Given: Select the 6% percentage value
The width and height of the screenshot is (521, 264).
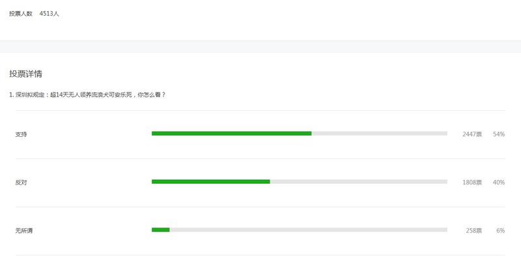Looking at the screenshot, I should pos(501,231).
